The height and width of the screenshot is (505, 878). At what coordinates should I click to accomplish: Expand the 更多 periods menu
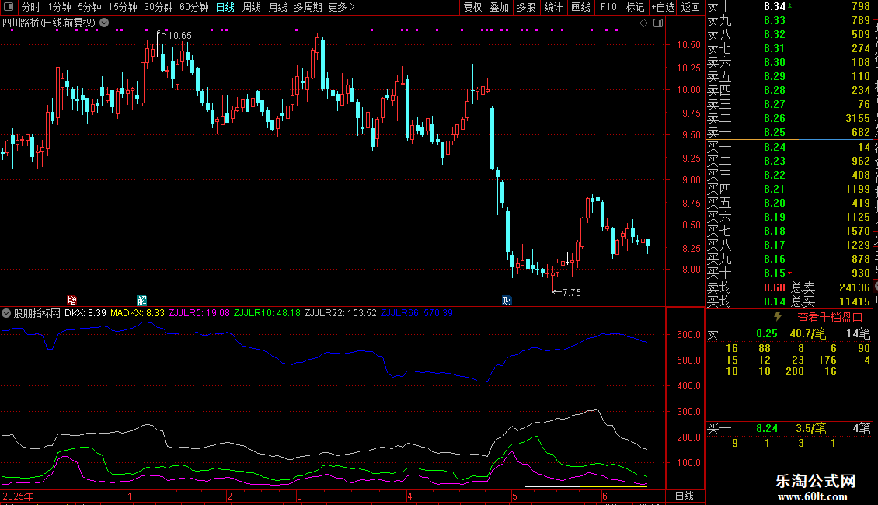[341, 7]
